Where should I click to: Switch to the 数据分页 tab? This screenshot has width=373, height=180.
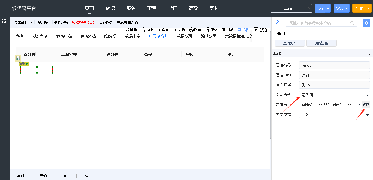[185, 36]
